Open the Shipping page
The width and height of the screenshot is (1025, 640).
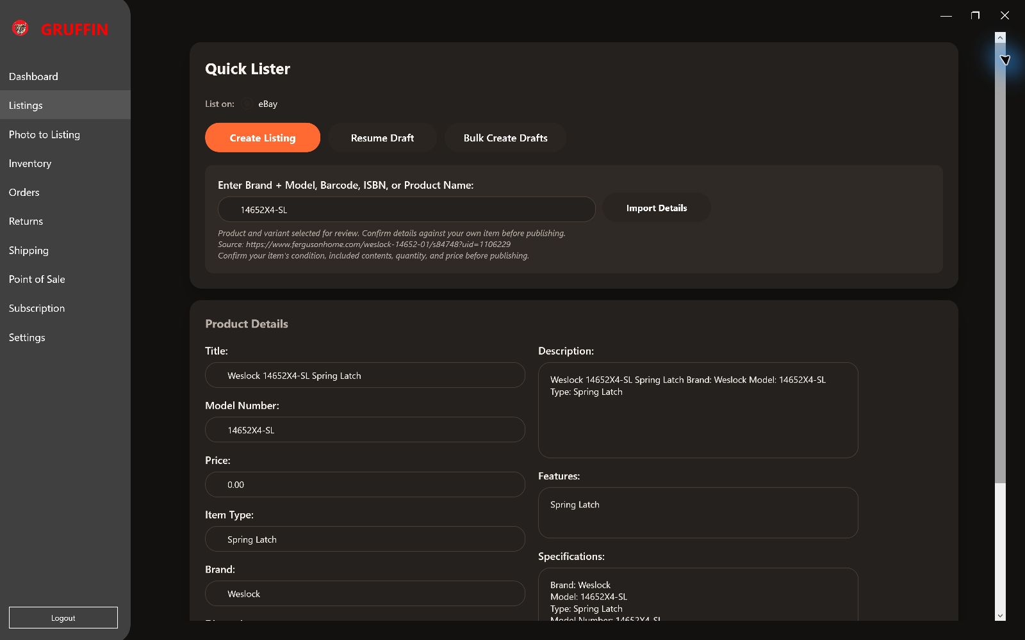pyautogui.click(x=65, y=250)
